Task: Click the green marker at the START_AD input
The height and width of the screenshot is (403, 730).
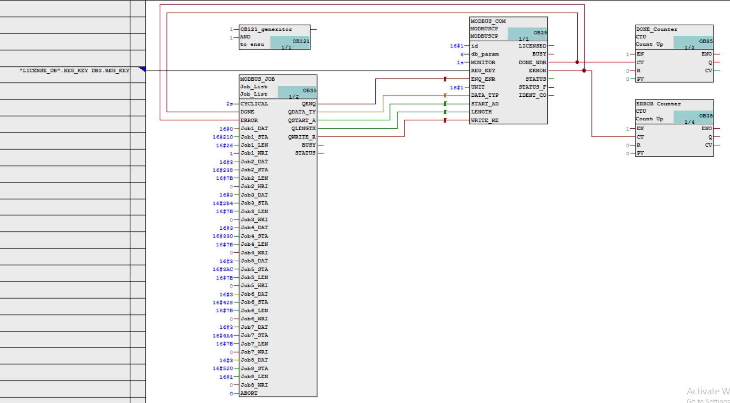Action: pyautogui.click(x=445, y=104)
